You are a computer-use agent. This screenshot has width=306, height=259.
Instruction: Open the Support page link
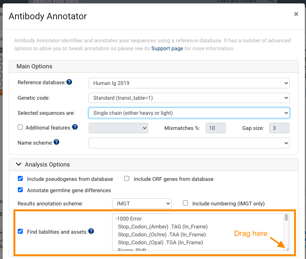pyautogui.click(x=167, y=48)
